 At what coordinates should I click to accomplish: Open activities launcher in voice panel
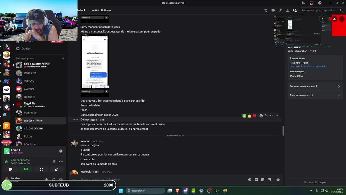(41, 169)
